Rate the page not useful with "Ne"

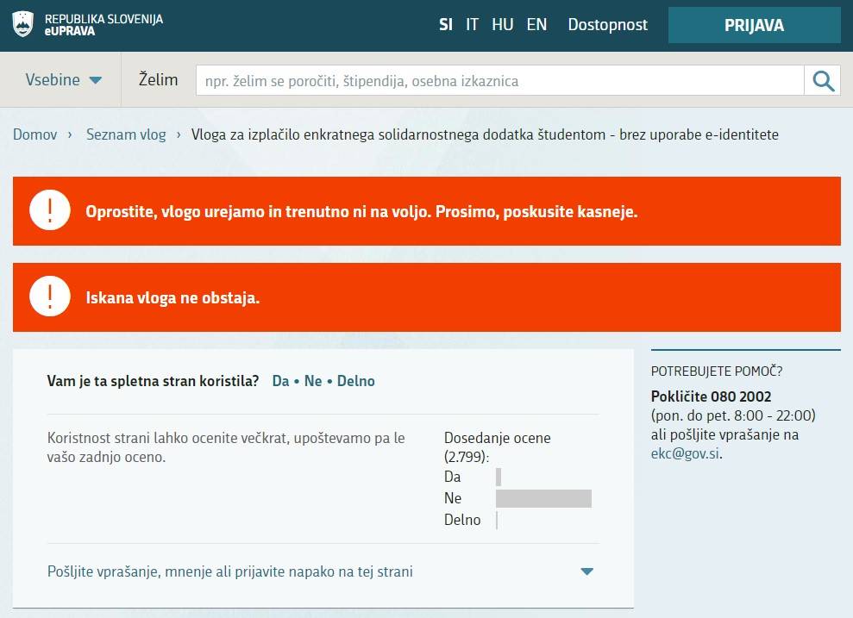(x=312, y=381)
